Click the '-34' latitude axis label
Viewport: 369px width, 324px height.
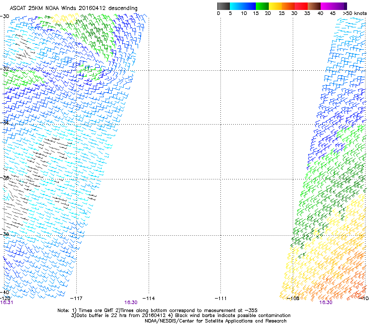click(4, 122)
